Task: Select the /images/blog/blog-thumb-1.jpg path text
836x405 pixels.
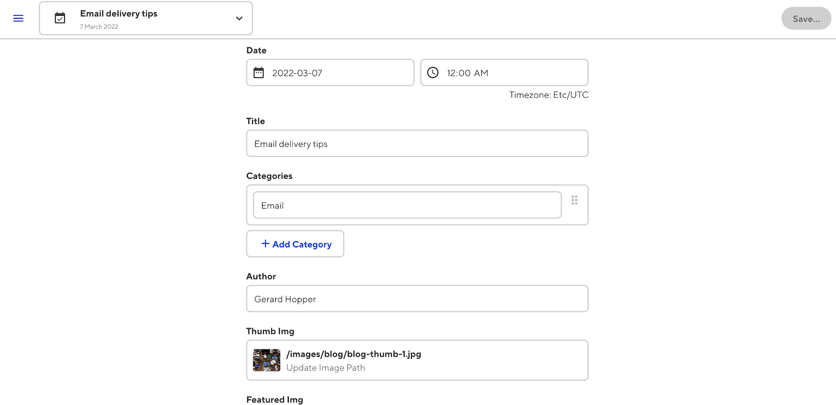Action: (354, 354)
